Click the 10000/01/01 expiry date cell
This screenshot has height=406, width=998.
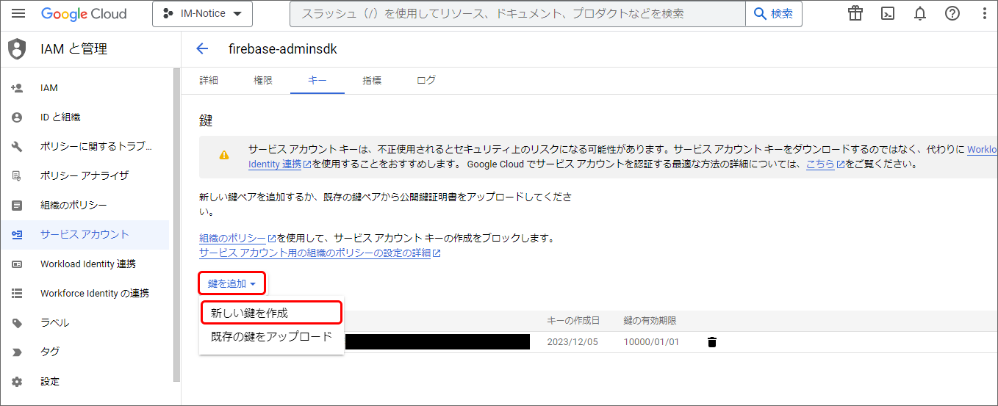tap(651, 342)
